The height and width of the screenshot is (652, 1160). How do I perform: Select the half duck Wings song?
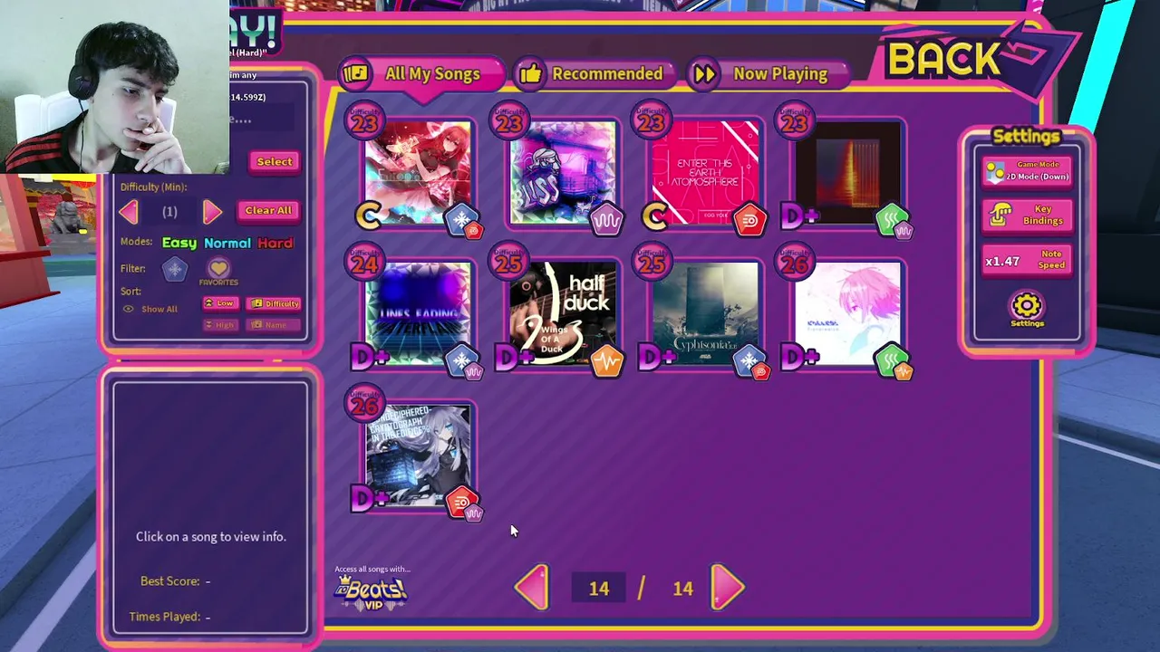point(562,313)
